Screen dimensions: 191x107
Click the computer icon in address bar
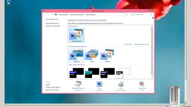(56, 15)
